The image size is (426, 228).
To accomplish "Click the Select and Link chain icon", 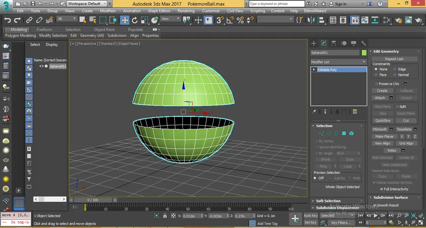I will [29, 20].
